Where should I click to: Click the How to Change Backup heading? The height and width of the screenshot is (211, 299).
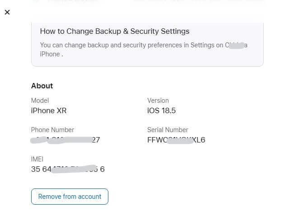click(115, 32)
